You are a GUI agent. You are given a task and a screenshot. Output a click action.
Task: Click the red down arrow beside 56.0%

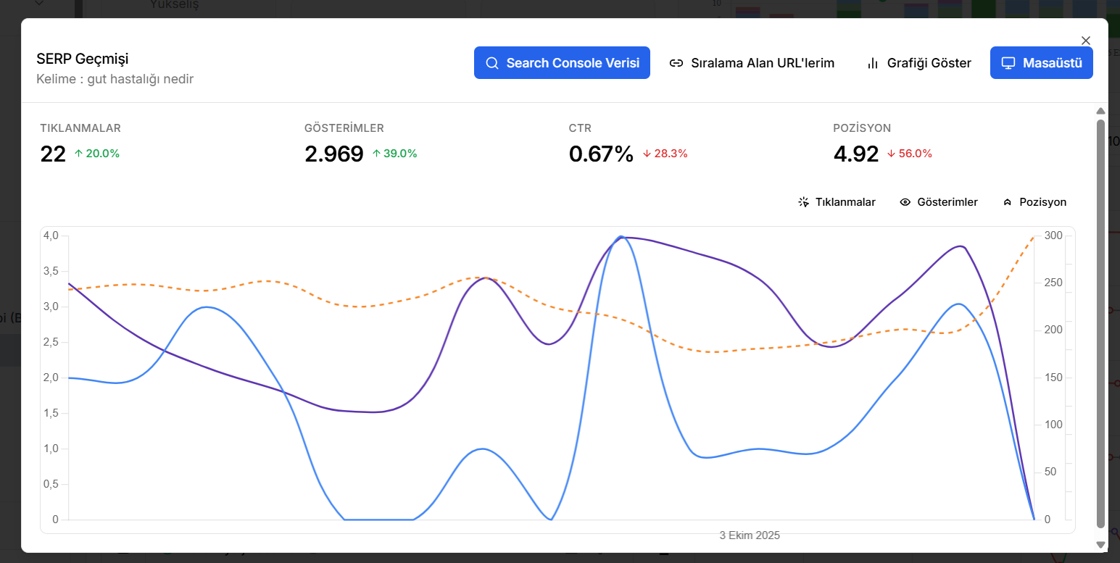pos(891,154)
